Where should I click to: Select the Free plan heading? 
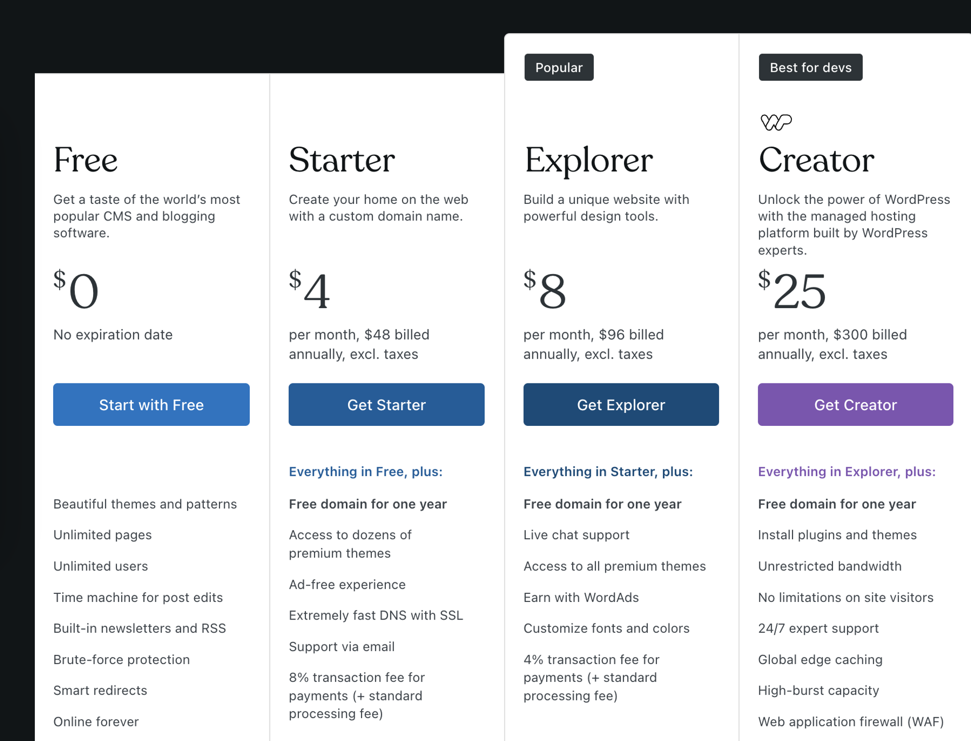pos(85,161)
